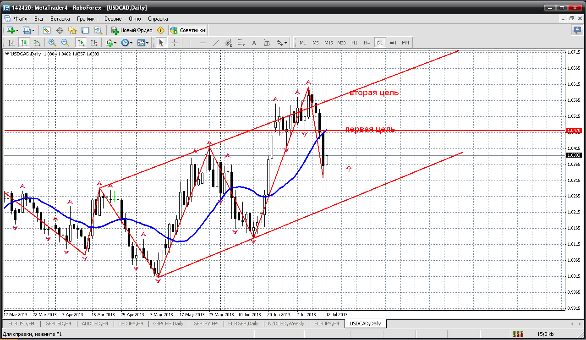The width and height of the screenshot is (586, 340).
Task: Switch chart to candlesticks type
Action: point(24,43)
